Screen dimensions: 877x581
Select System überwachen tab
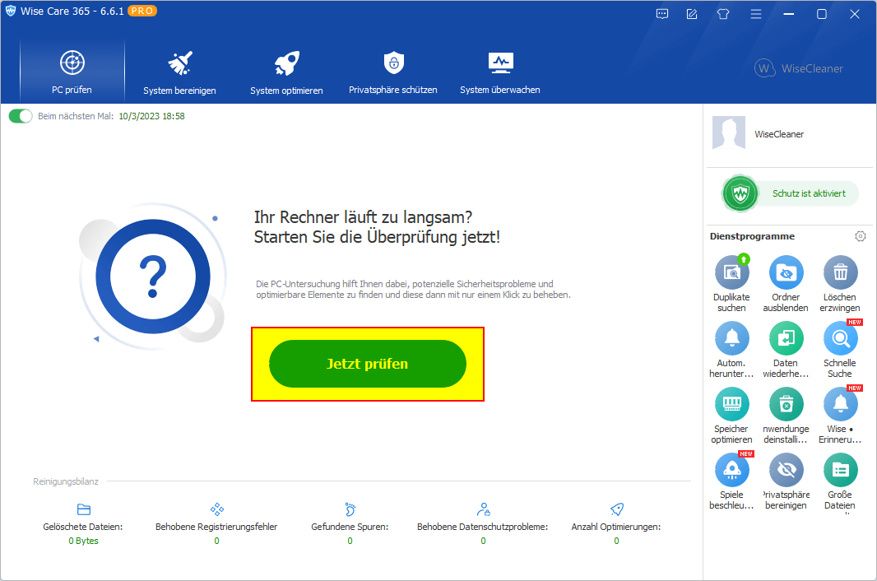tap(500, 72)
